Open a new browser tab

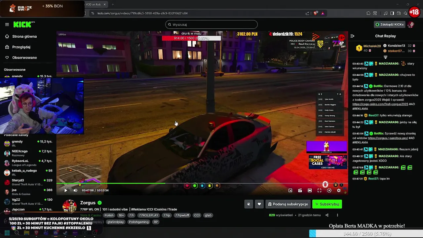(113, 4)
